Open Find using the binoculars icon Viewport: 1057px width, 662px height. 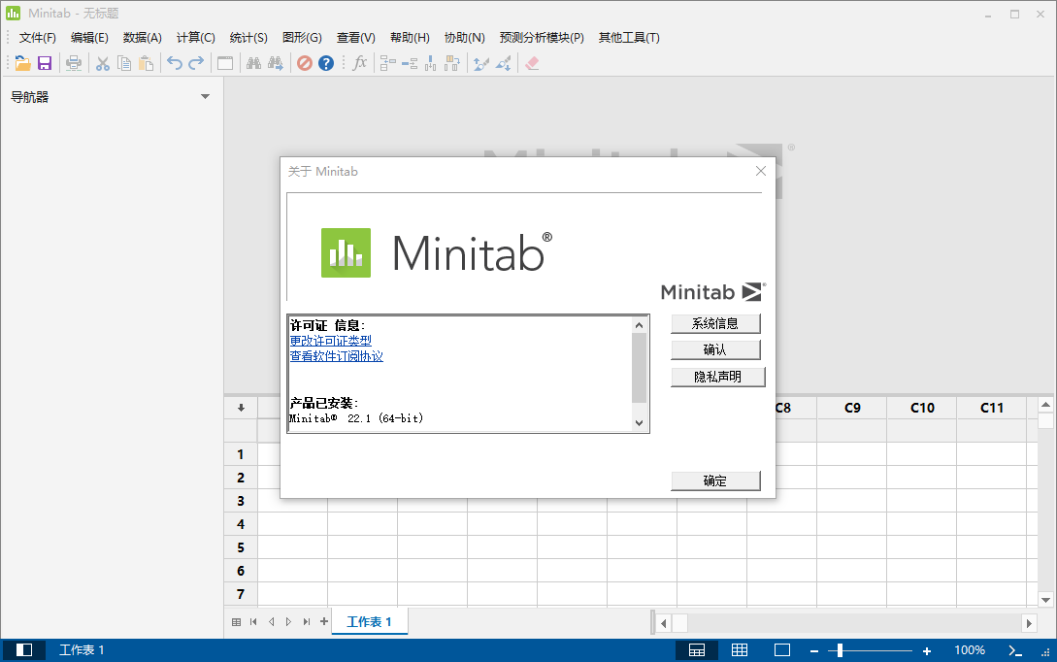click(x=253, y=63)
